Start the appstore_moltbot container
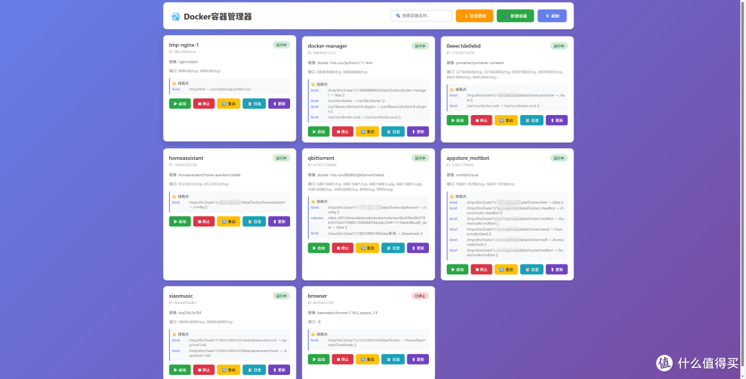The image size is (746, 379). coord(458,269)
